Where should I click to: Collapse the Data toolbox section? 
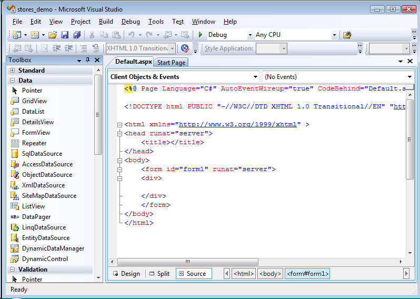click(x=12, y=81)
